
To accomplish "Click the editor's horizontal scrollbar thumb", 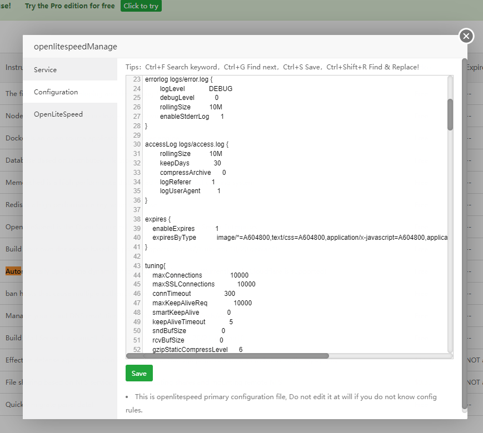I will (227, 356).
